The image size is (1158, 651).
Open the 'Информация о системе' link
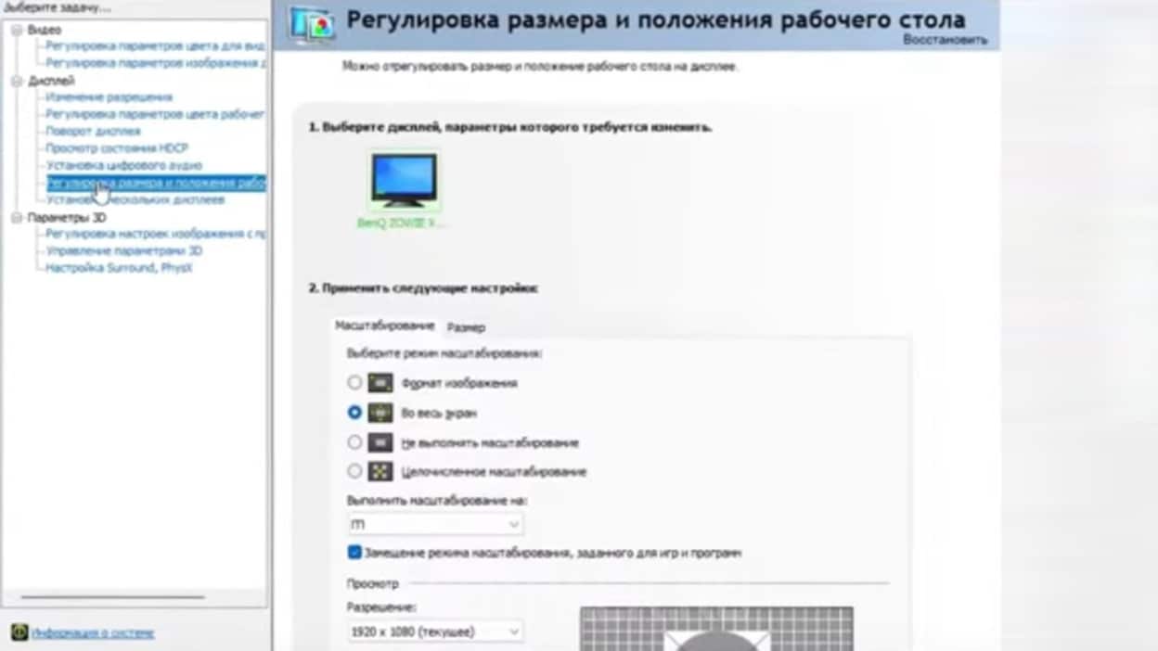pyautogui.click(x=93, y=633)
